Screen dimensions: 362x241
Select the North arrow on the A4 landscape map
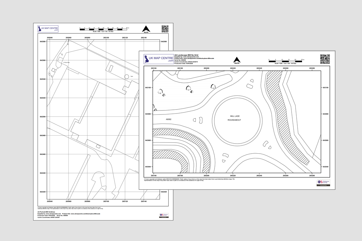tap(236, 60)
